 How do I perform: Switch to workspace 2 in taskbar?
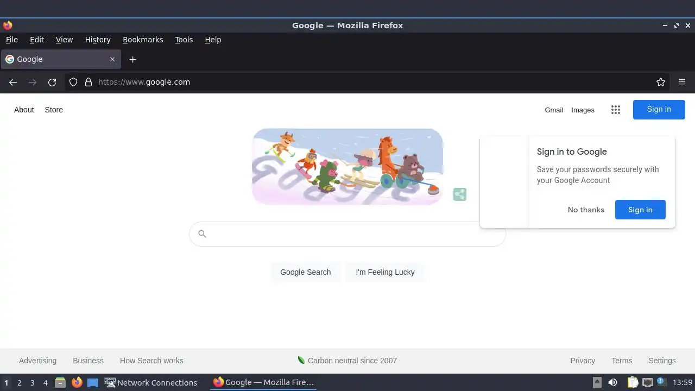click(20, 383)
